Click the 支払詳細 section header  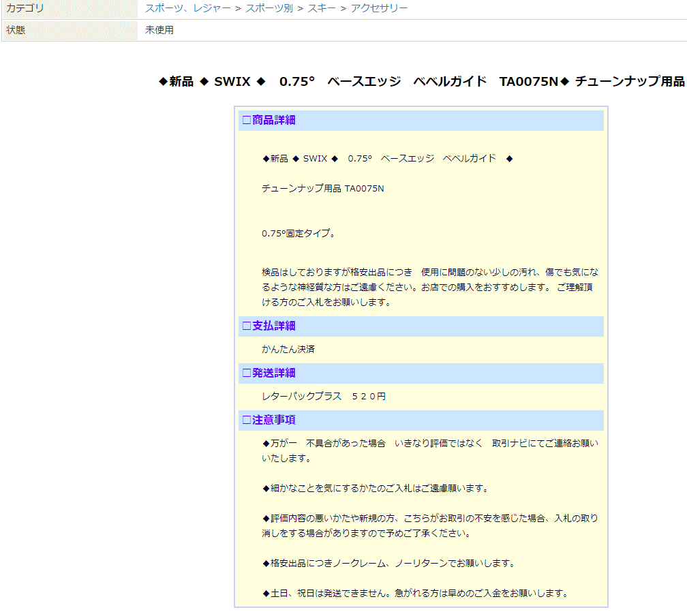[421, 326]
